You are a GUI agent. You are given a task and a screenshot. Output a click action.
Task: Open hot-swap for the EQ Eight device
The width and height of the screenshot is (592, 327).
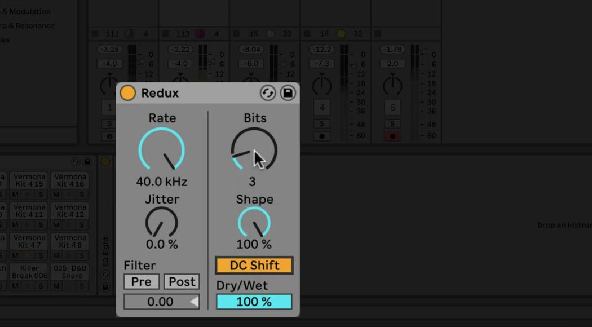pos(105,275)
